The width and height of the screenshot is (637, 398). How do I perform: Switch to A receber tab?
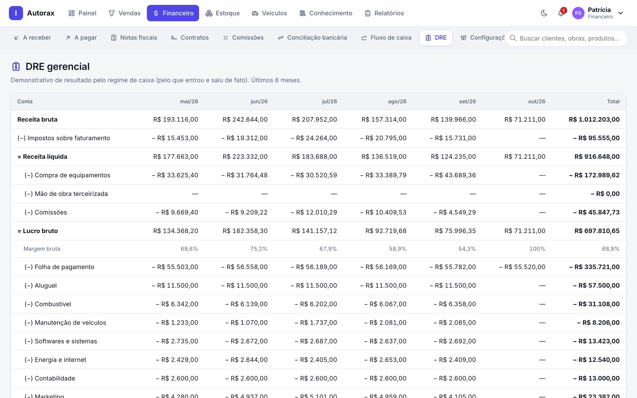(32, 38)
